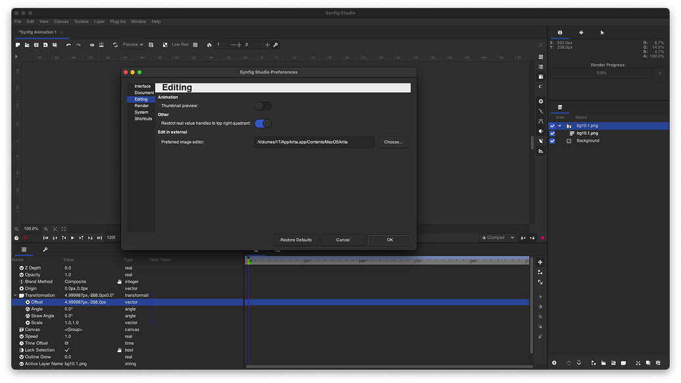Edit the preferred image editor path field
This screenshot has height=383, width=681.
[314, 142]
